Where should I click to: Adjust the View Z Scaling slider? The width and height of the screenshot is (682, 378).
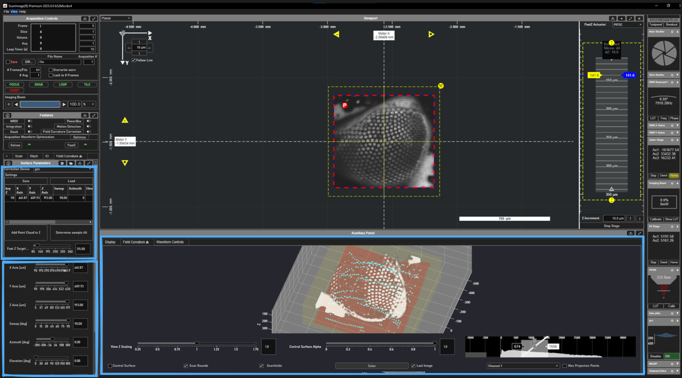(x=197, y=343)
